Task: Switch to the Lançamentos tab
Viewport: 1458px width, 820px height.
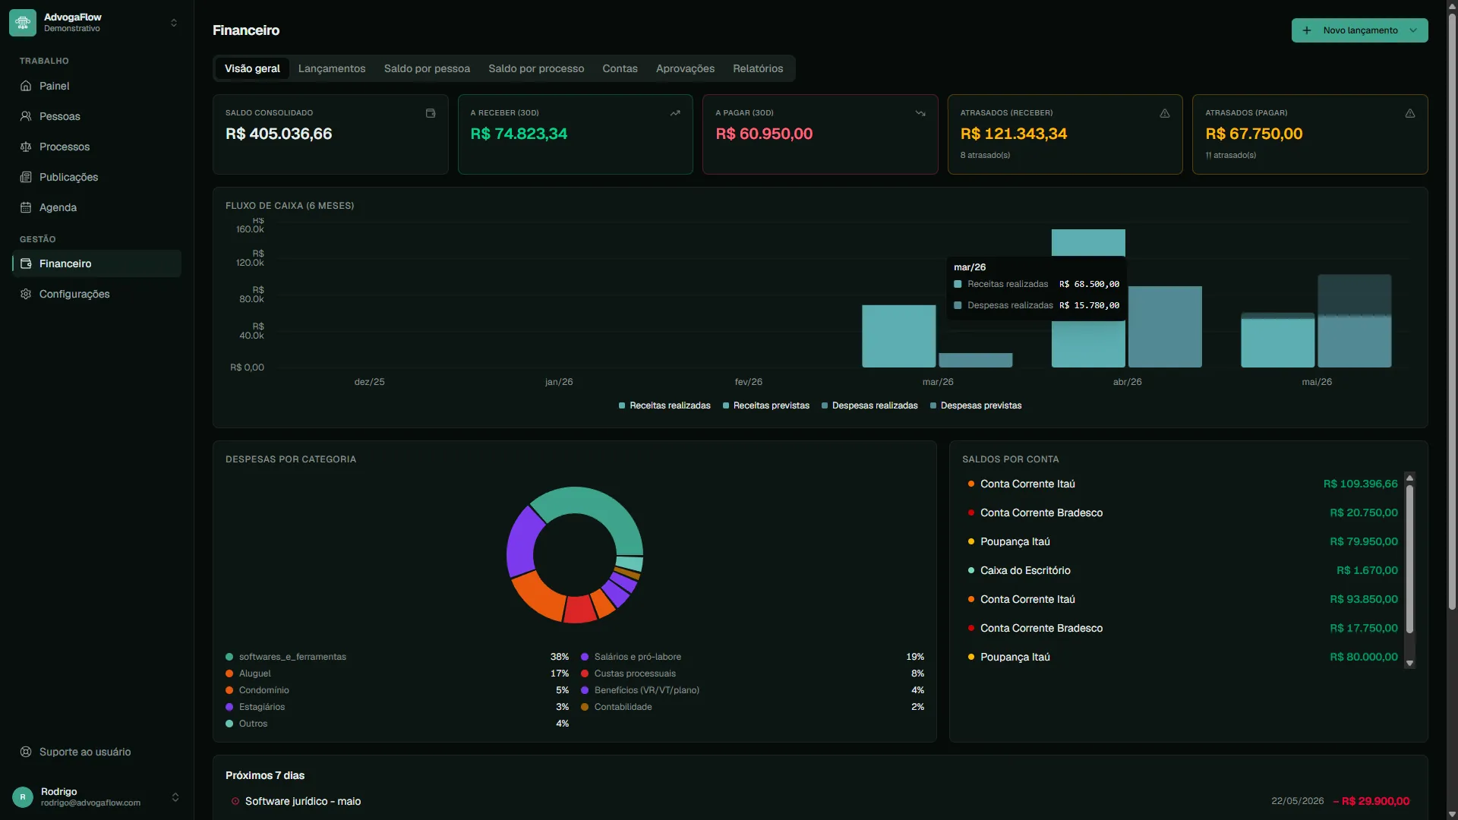Action: tap(332, 68)
